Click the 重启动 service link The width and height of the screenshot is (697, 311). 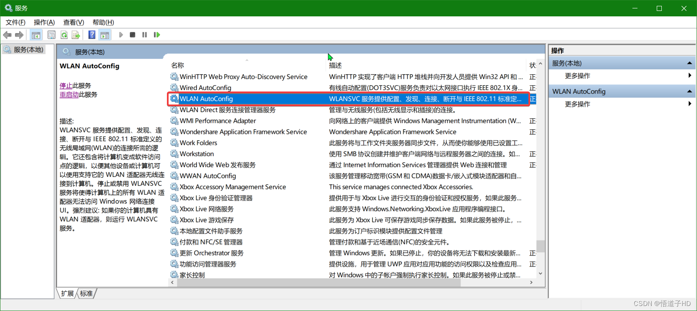point(69,94)
